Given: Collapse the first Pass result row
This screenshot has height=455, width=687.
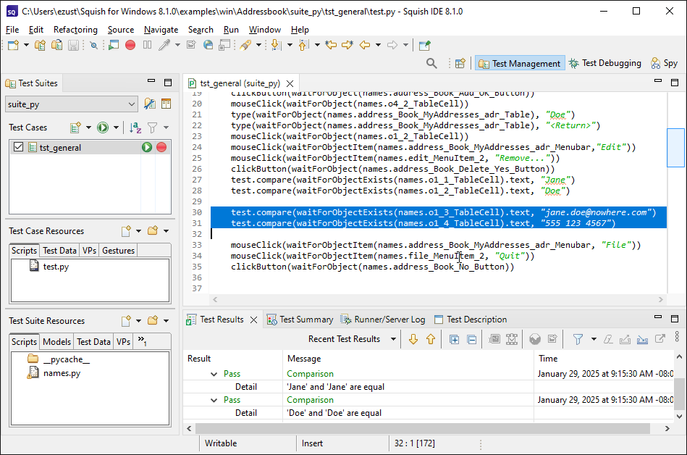Looking at the screenshot, I should pos(214,374).
